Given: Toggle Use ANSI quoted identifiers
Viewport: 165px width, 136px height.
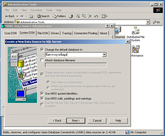Looking at the screenshot, I should click(42, 94).
